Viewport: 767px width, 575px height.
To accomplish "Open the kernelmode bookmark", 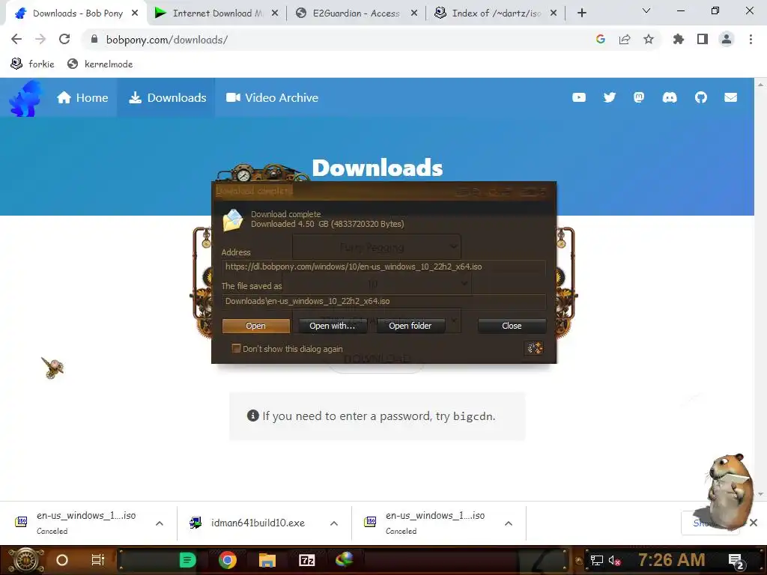I will [100, 64].
